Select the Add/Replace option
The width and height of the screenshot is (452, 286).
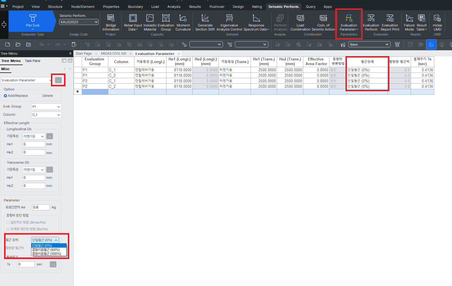(x=16, y=96)
